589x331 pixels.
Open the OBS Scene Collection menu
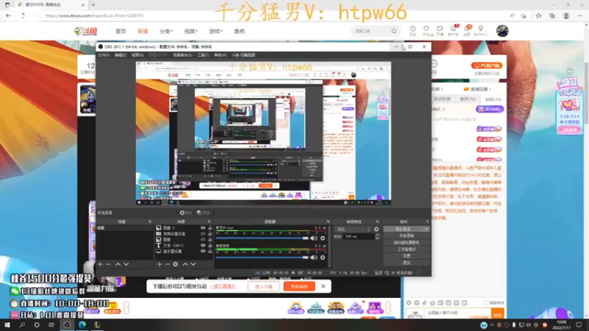[x=183, y=55]
